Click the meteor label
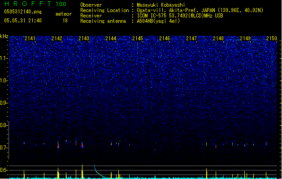Screen dimensions: 282x179 pyautogui.click(x=64, y=14)
